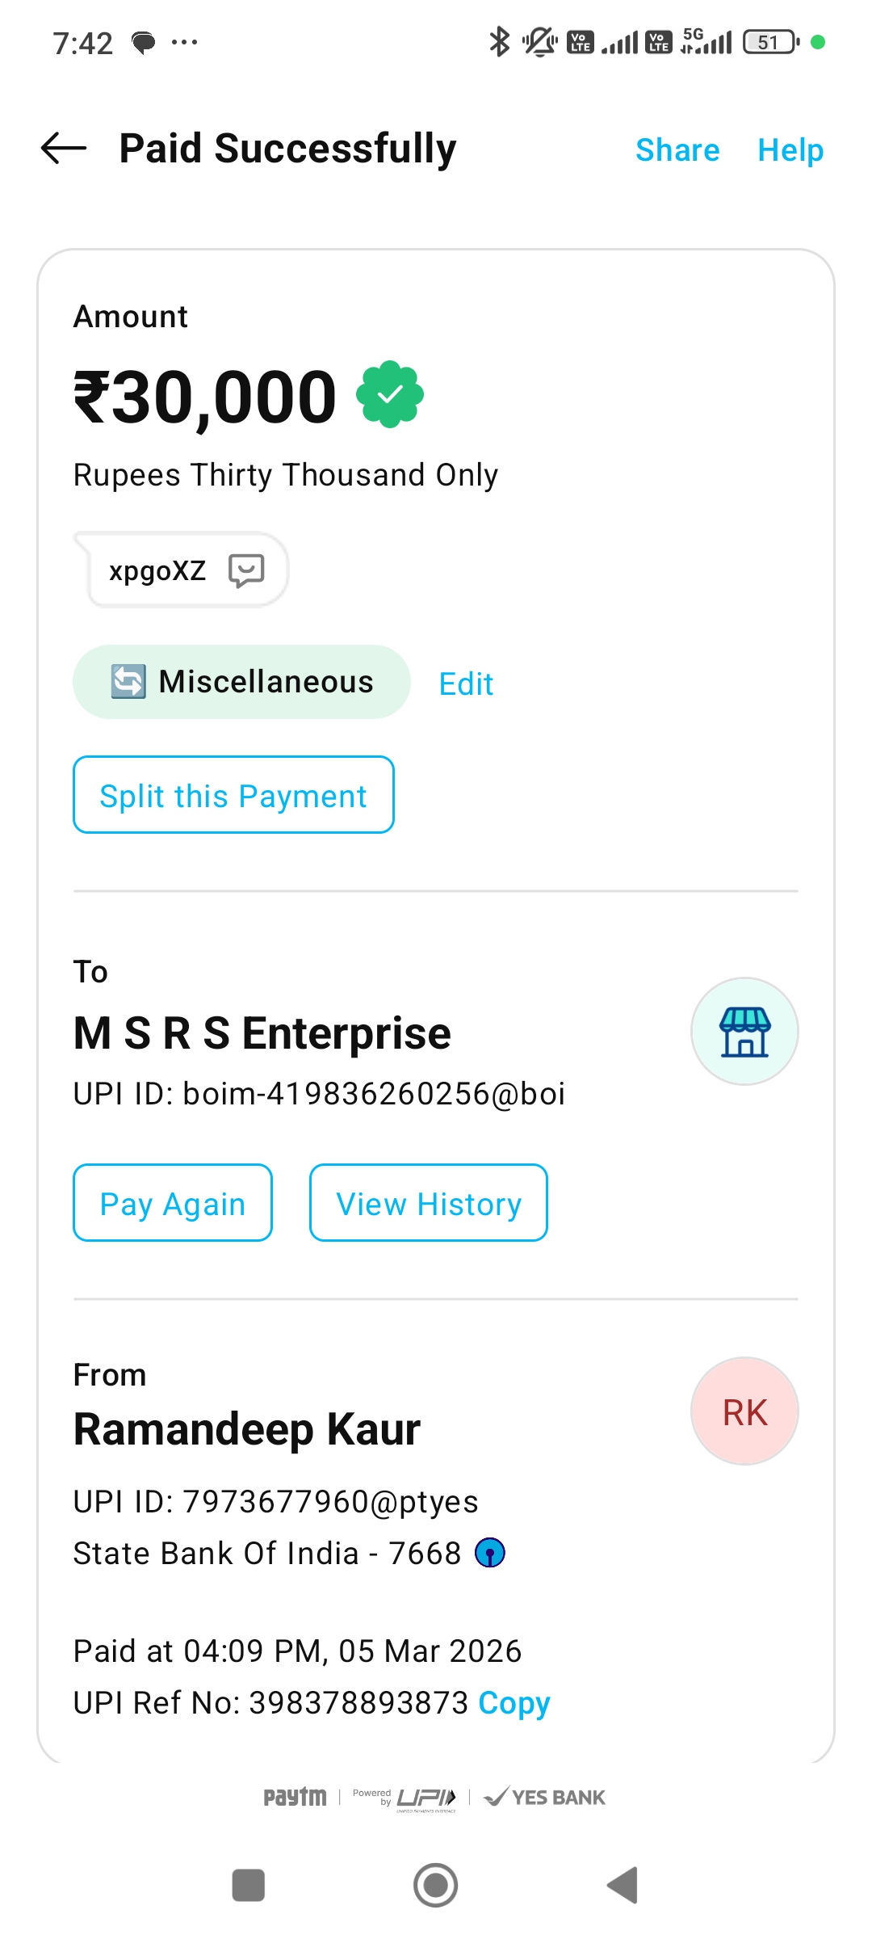Copy the UPI reference number
The width and height of the screenshot is (872, 1939).
click(514, 1703)
